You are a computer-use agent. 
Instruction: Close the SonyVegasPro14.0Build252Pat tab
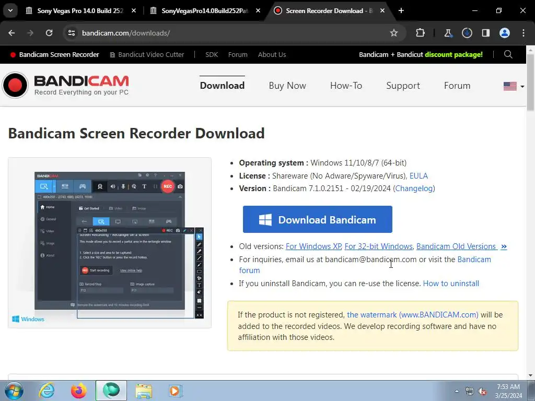tap(258, 10)
